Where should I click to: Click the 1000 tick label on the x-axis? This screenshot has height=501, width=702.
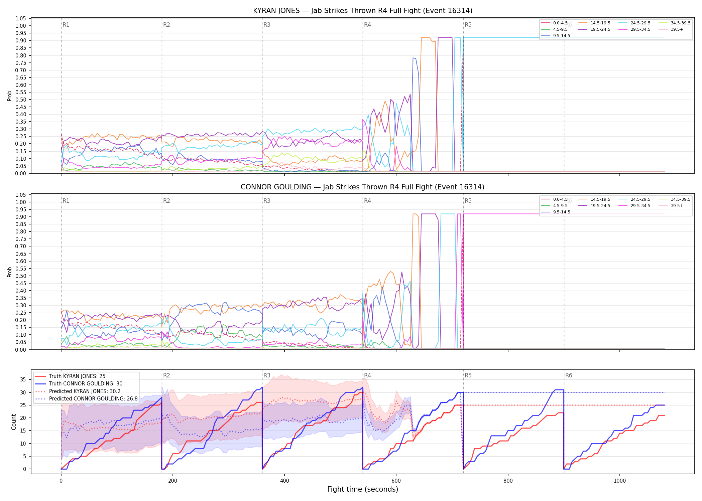[x=620, y=481]
